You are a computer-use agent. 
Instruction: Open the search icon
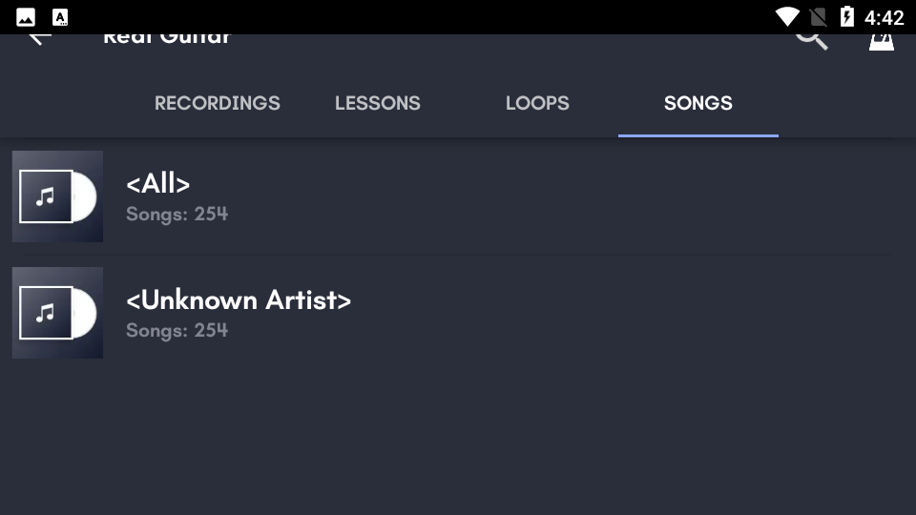pyautogui.click(x=811, y=39)
